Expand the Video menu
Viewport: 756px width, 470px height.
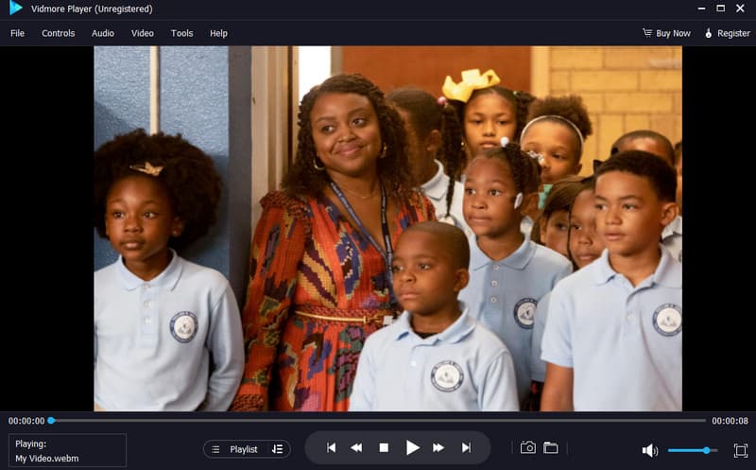143,33
